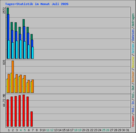Viewport: 136px width, 133px height.
Task: Click day 15 on the x-axis
Action: click(64, 130)
